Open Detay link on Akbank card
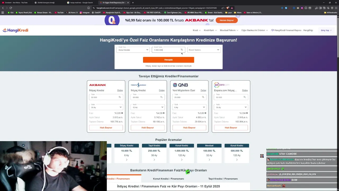The height and width of the screenshot is (191, 339). [120, 90]
